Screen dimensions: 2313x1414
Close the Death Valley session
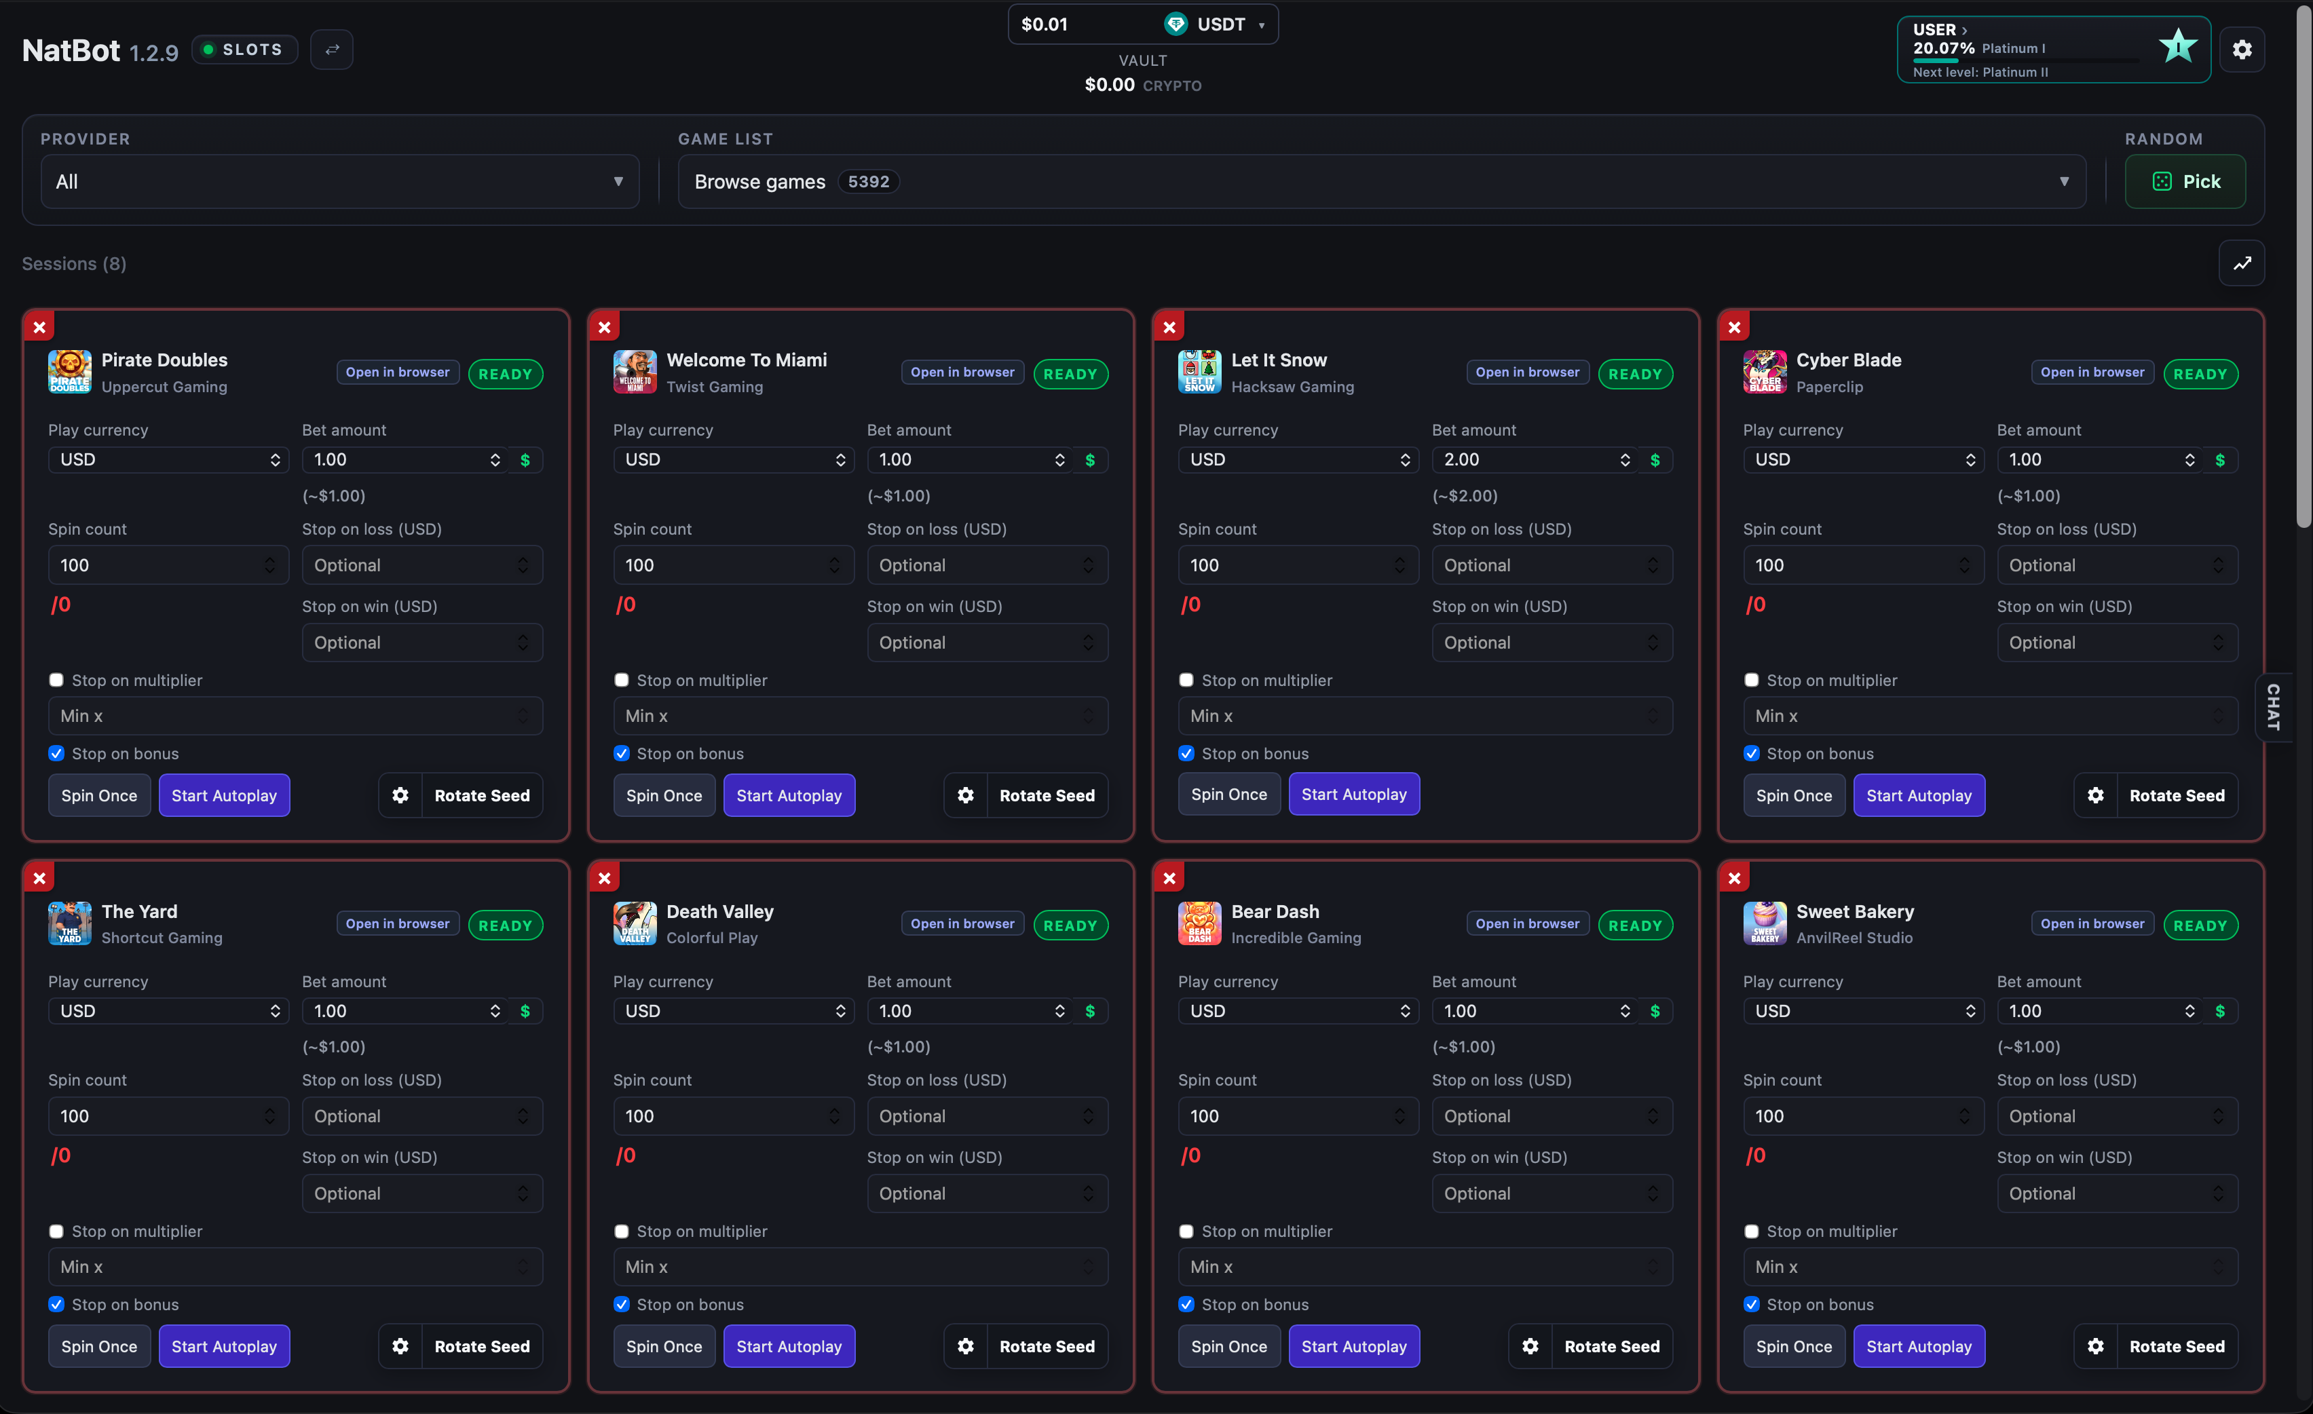coord(605,878)
